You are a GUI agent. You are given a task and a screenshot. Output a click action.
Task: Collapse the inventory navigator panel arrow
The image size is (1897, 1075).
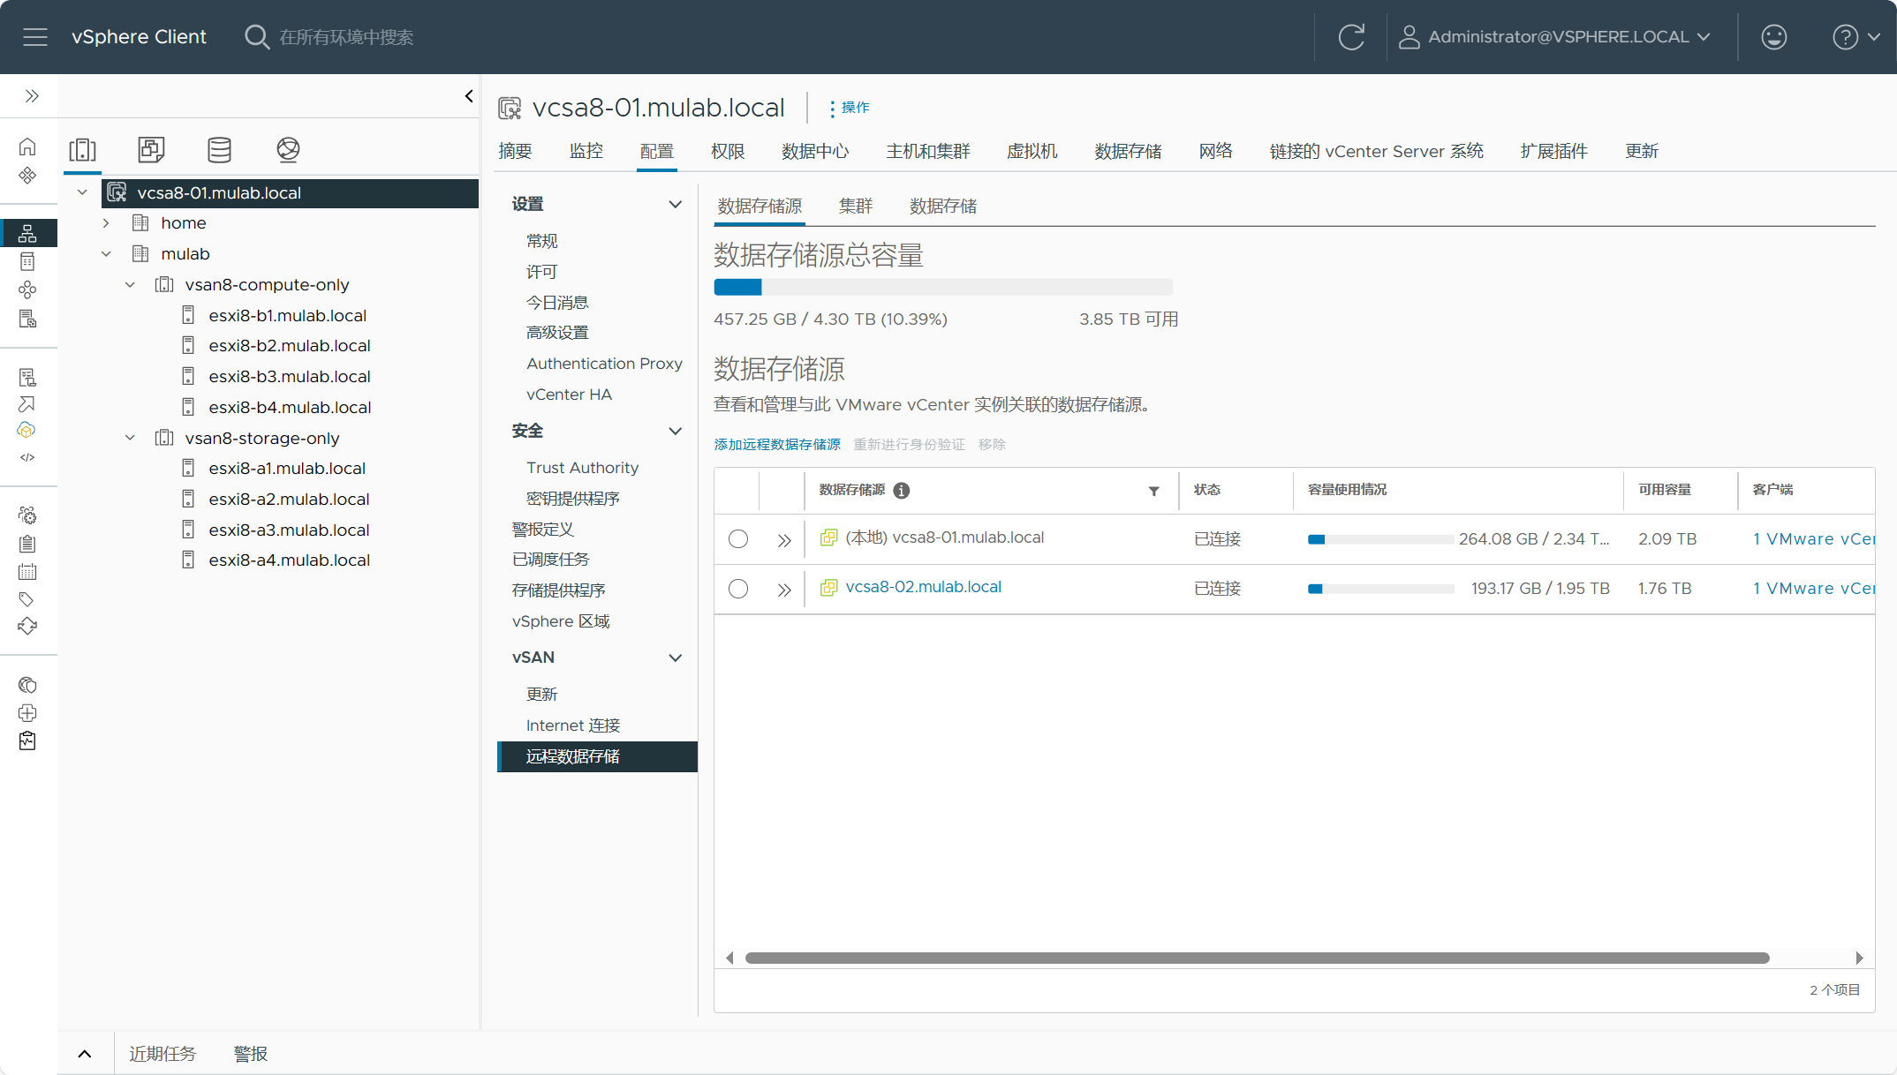click(469, 96)
